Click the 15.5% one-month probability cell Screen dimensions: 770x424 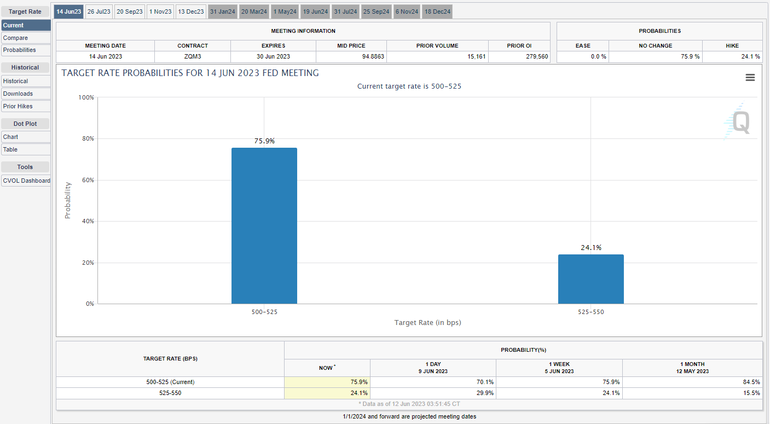(x=692, y=393)
